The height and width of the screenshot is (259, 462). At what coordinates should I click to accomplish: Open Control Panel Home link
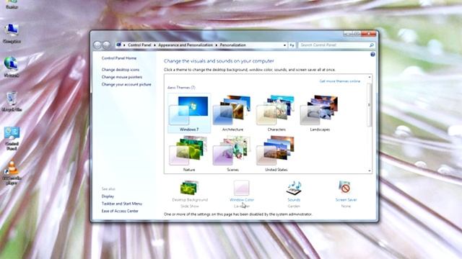119,58
